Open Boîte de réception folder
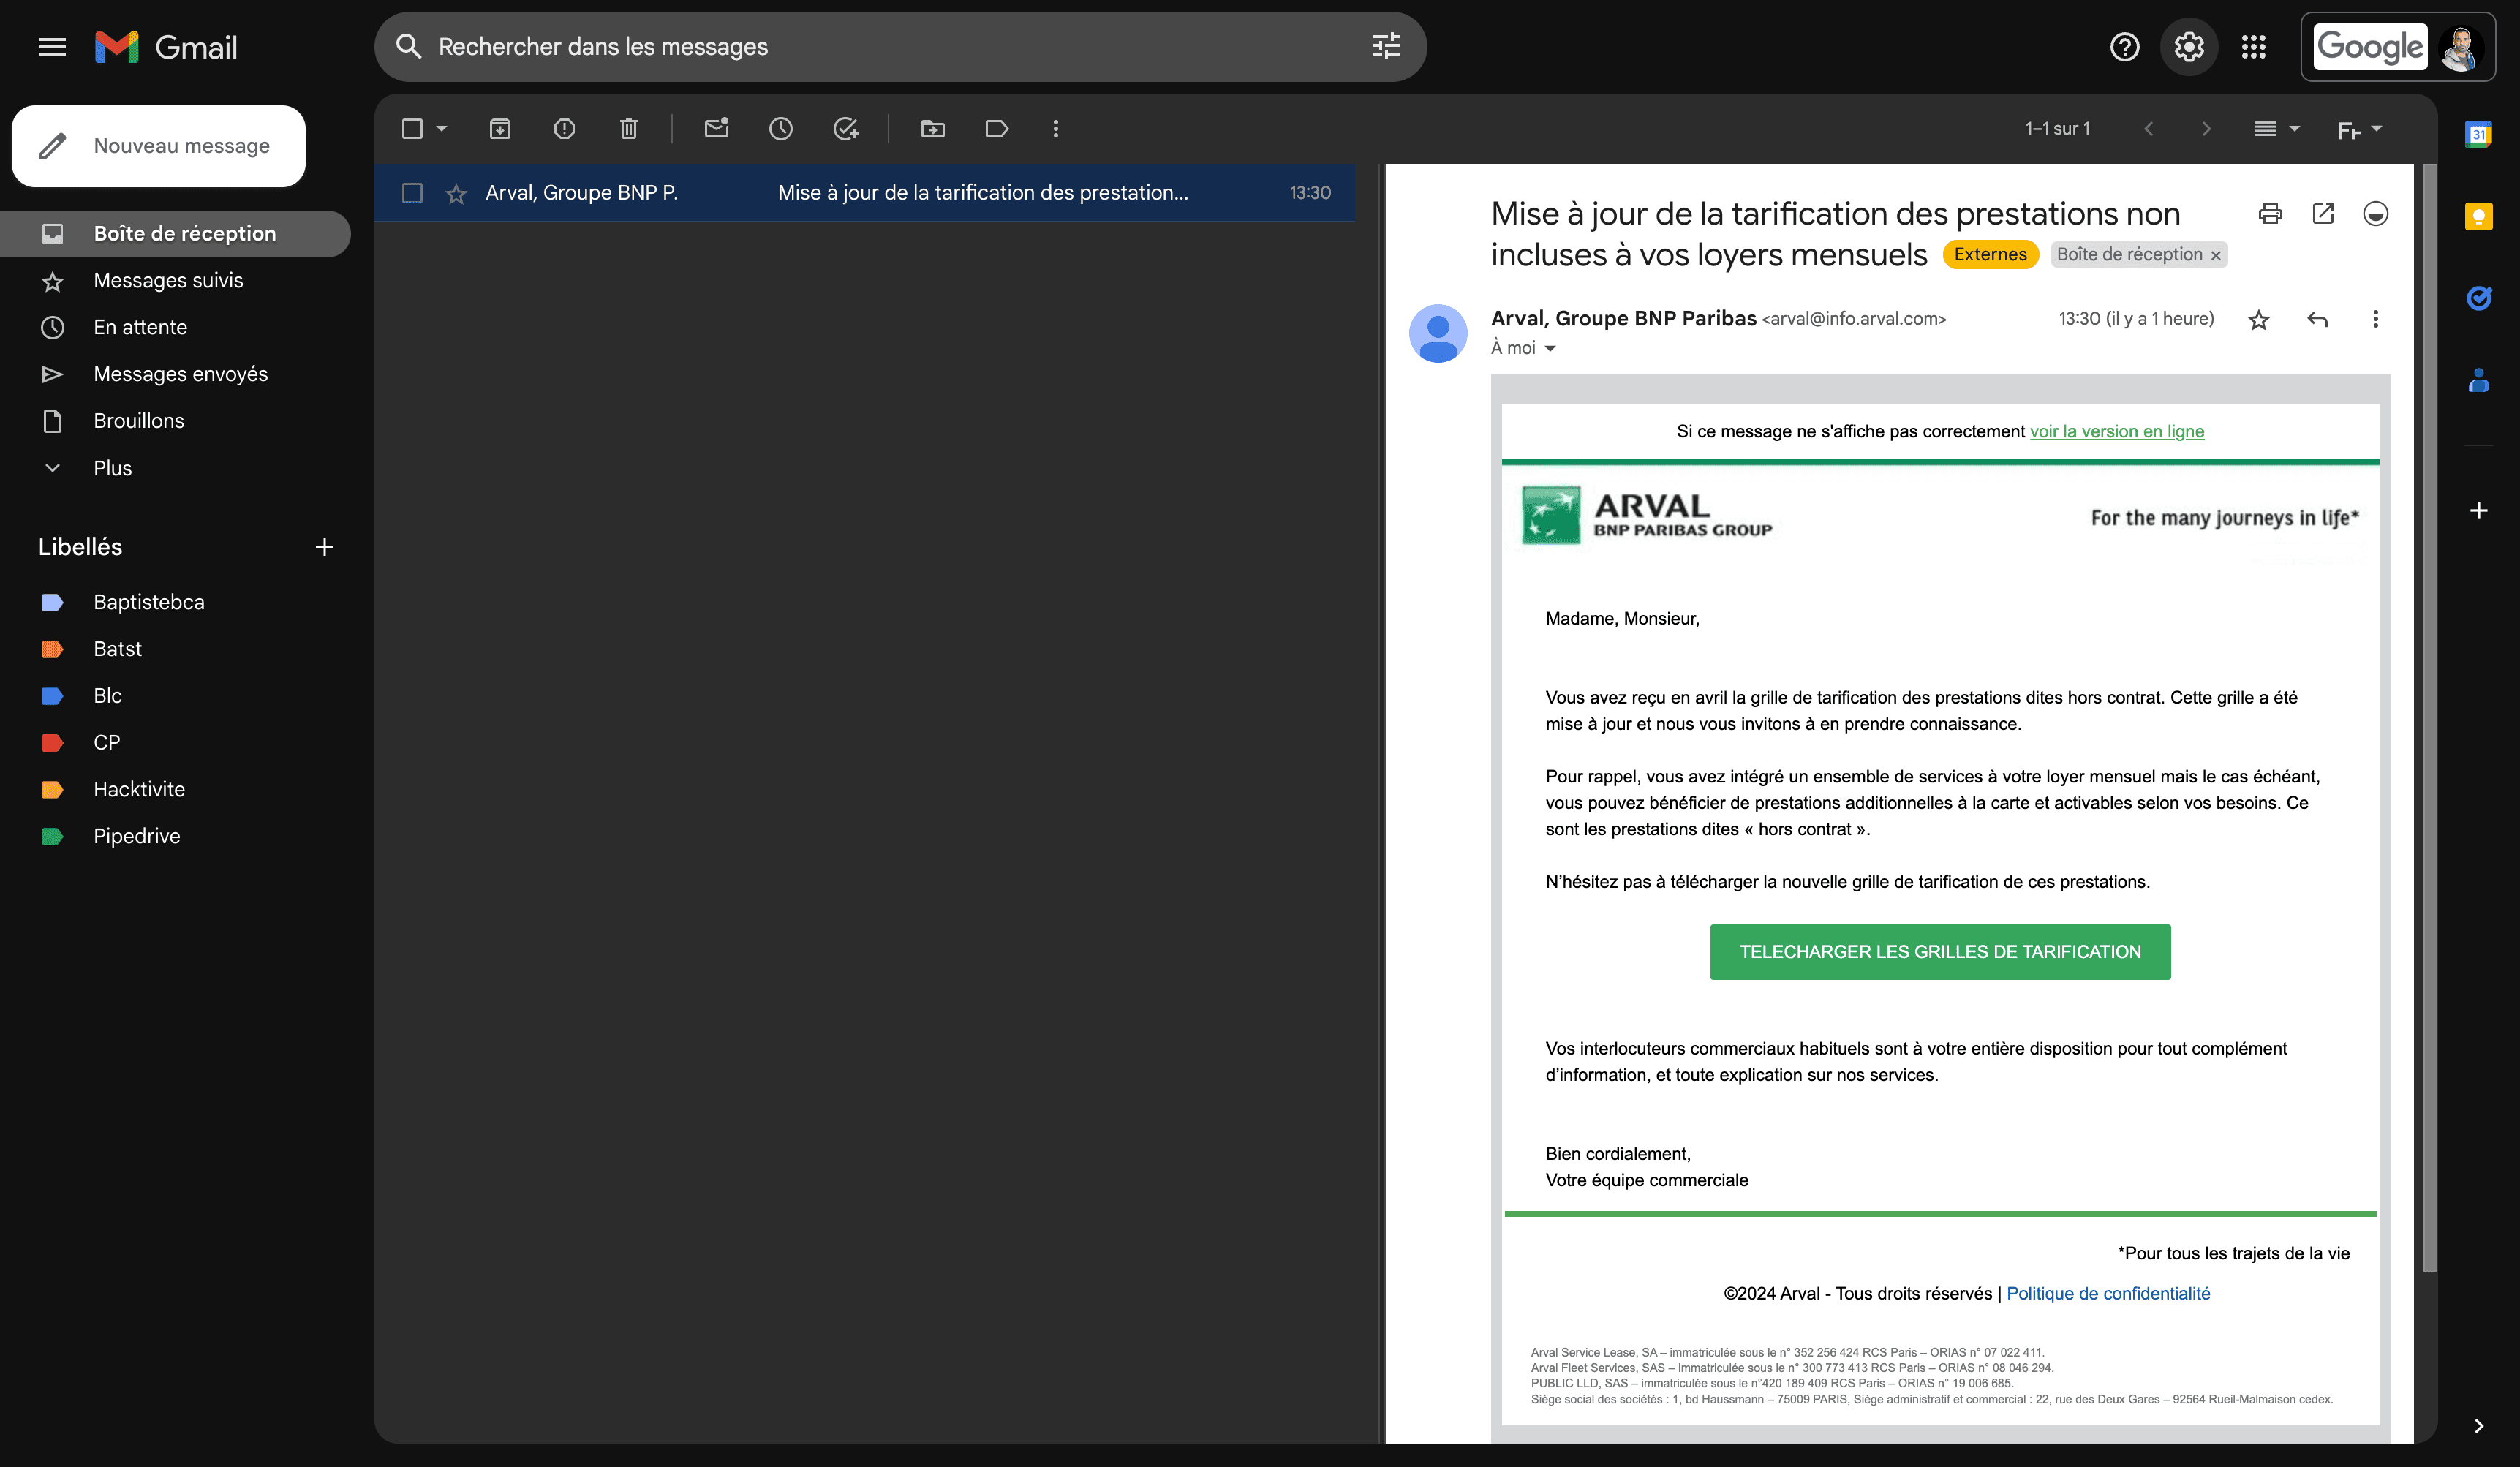Screen dimensions: 2520x1467 click(175, 233)
